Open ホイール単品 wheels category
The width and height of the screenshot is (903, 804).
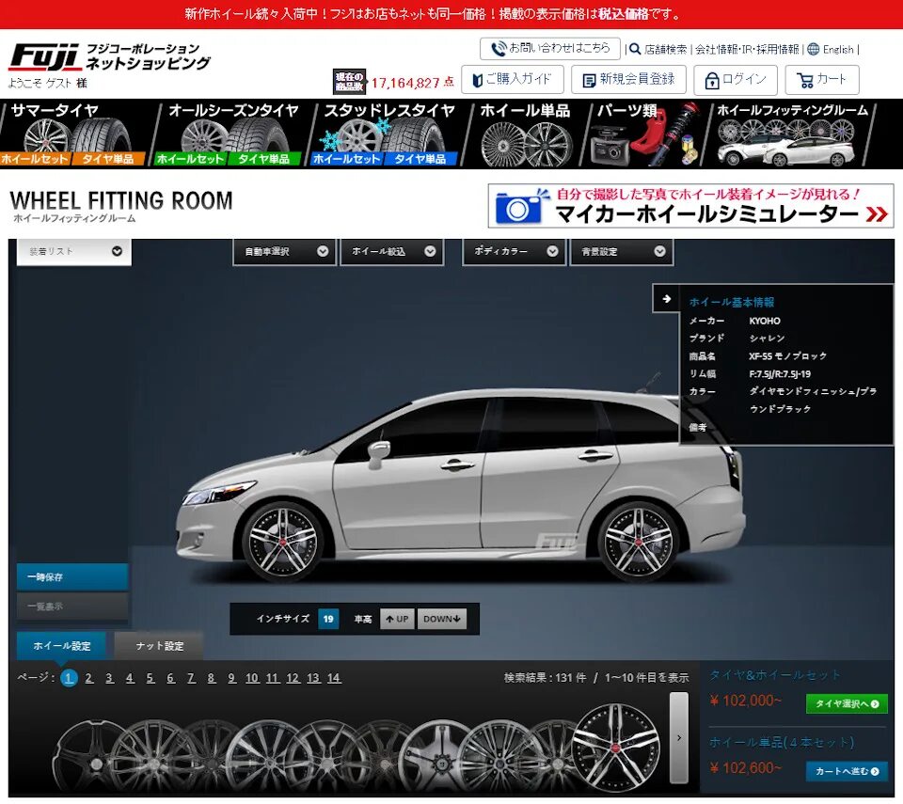[525, 134]
